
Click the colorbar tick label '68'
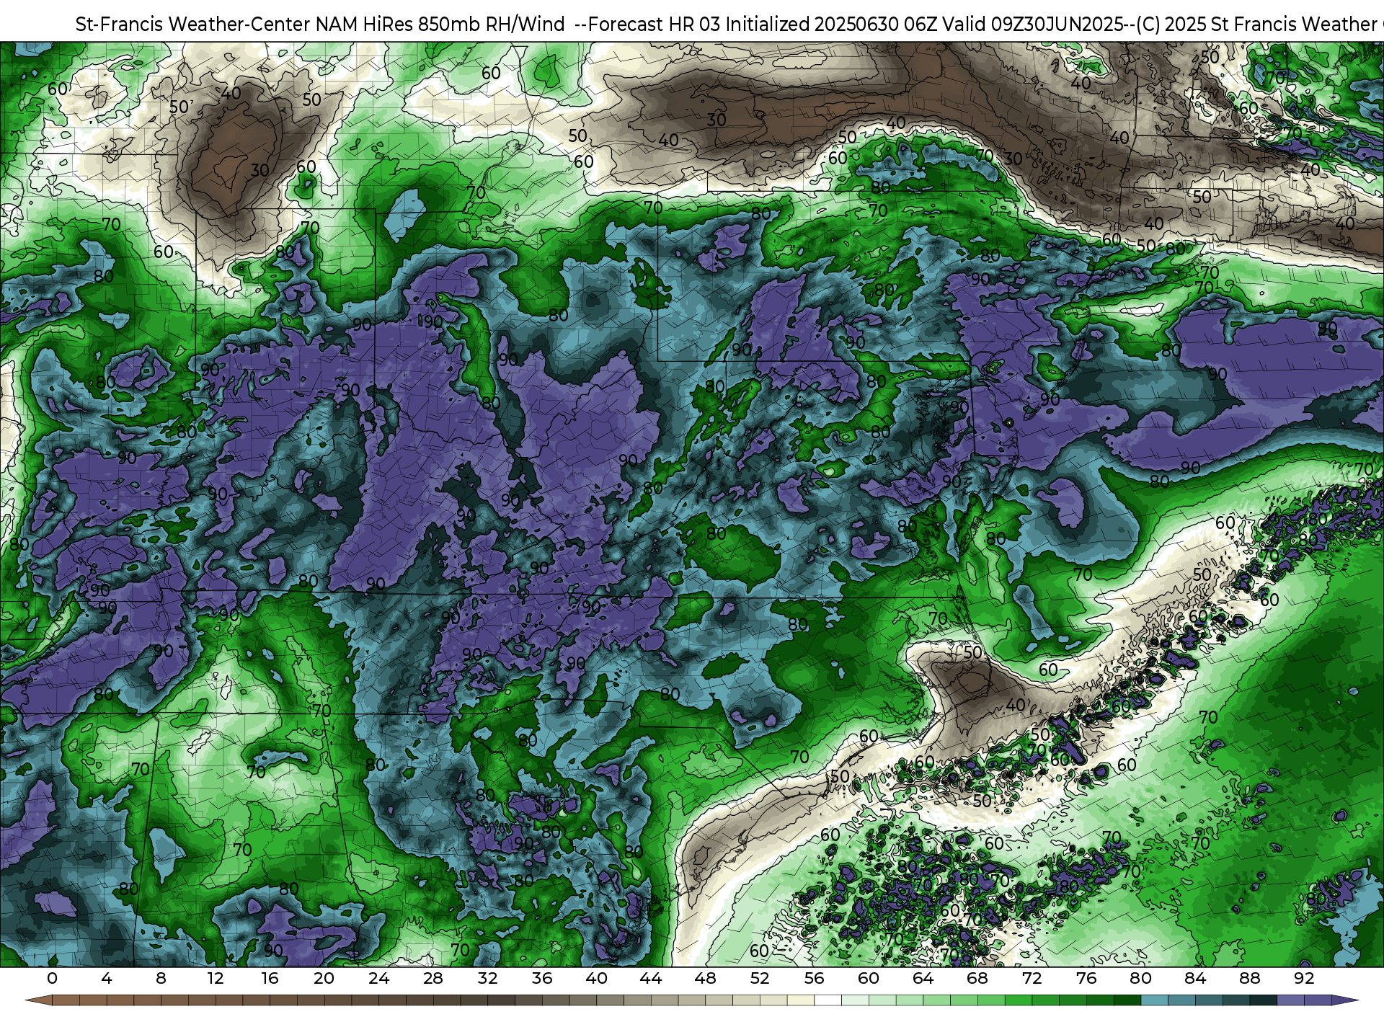click(977, 979)
